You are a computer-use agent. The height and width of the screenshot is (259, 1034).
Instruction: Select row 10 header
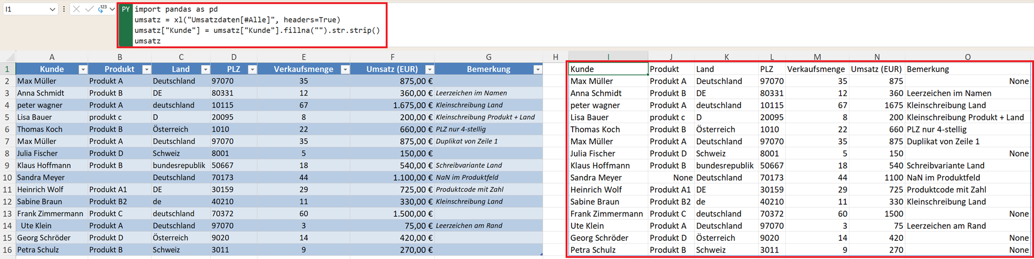pyautogui.click(x=7, y=178)
